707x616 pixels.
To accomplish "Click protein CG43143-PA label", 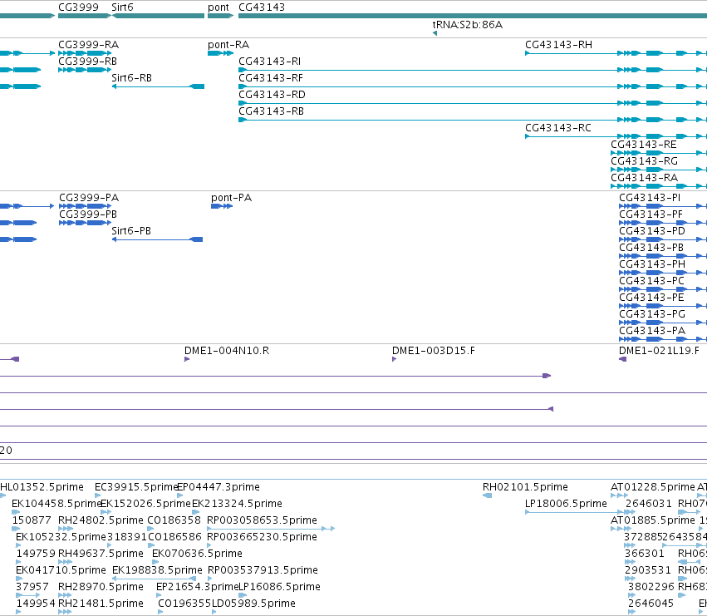I will pos(652,331).
